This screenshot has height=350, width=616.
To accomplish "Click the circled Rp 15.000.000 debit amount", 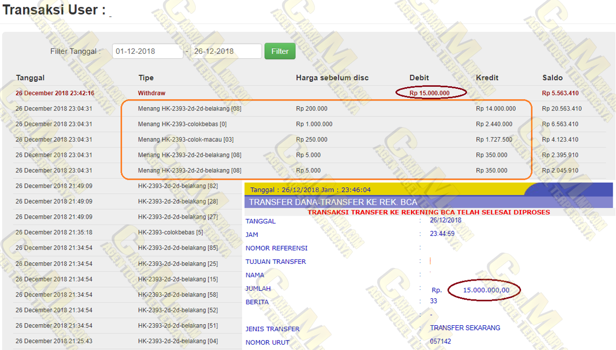I will click(x=430, y=93).
